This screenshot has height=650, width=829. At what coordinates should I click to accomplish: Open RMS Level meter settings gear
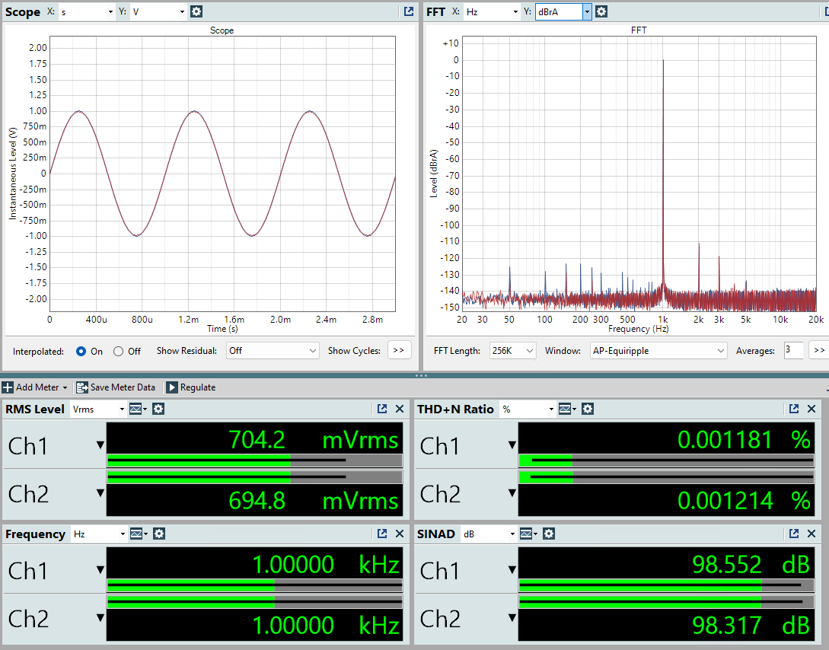(158, 409)
